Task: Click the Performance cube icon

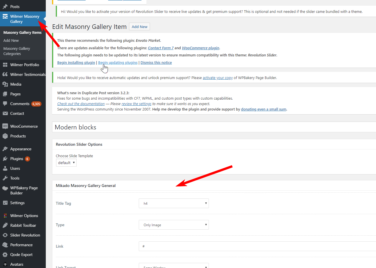Action: pyautogui.click(x=5, y=245)
